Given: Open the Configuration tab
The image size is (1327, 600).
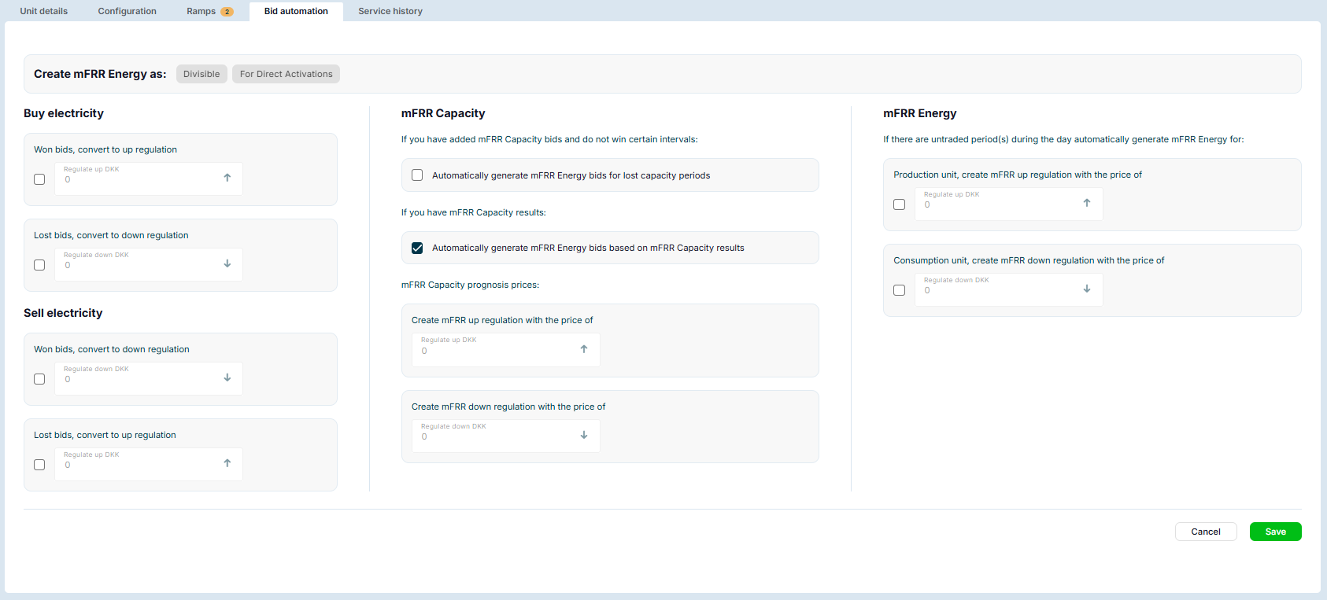Looking at the screenshot, I should coord(128,11).
